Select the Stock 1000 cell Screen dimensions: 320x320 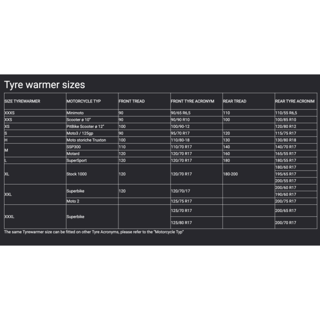tap(76, 174)
